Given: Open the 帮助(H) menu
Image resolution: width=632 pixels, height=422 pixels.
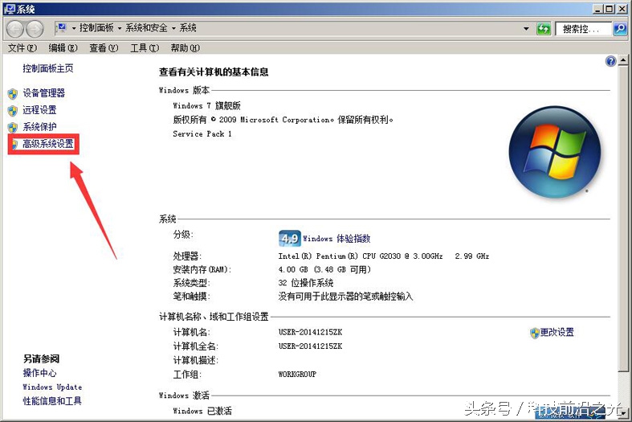Looking at the screenshot, I should click(x=185, y=48).
